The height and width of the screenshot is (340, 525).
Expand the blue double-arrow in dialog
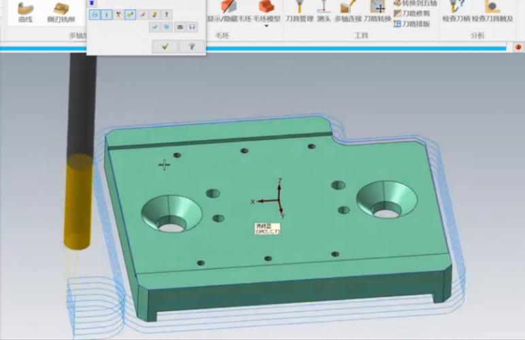[x=93, y=3]
